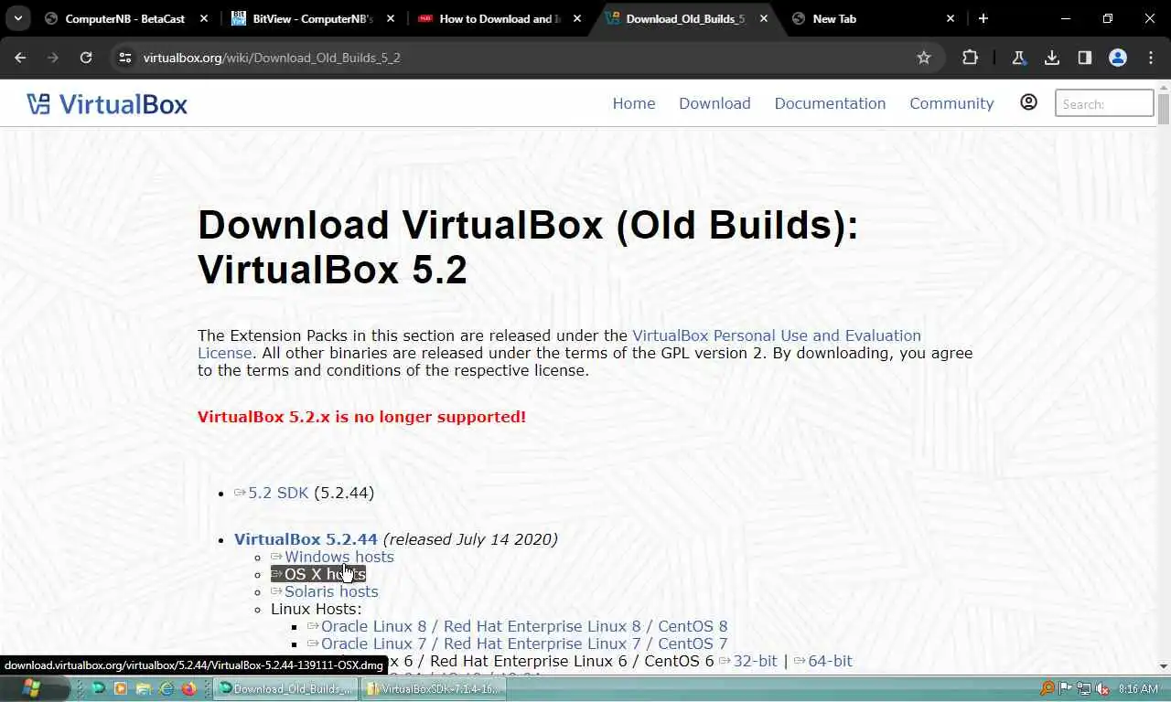Close the BitView tab

390,18
